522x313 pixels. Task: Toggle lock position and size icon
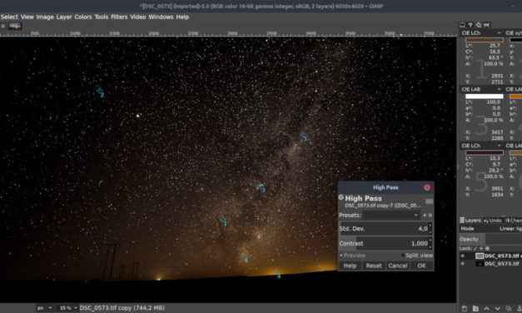tap(481, 248)
